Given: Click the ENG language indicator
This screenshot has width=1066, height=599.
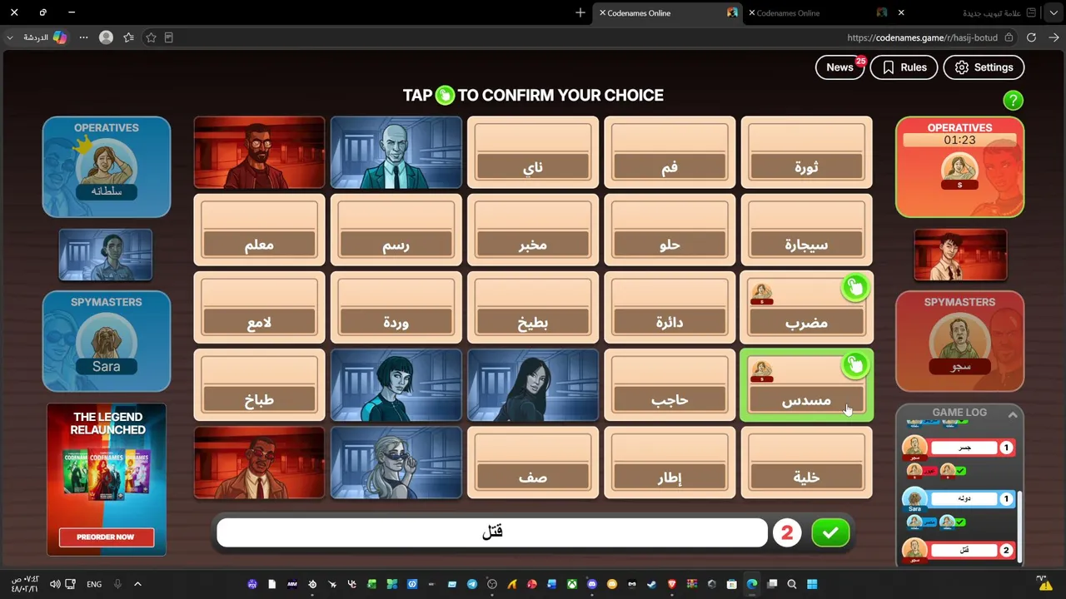Looking at the screenshot, I should [94, 584].
